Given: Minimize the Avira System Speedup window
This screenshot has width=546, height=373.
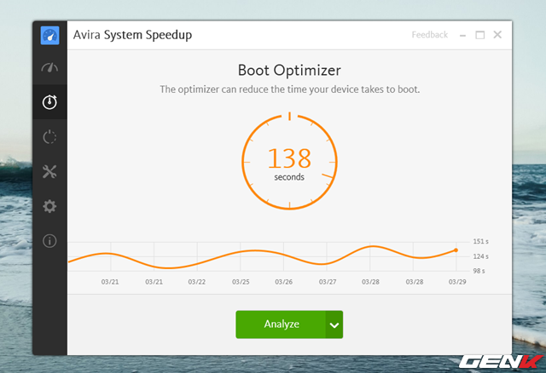Looking at the screenshot, I should coord(462,35).
